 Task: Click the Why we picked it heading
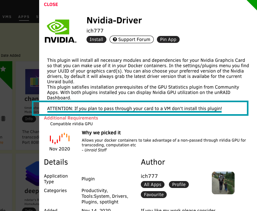(101, 132)
